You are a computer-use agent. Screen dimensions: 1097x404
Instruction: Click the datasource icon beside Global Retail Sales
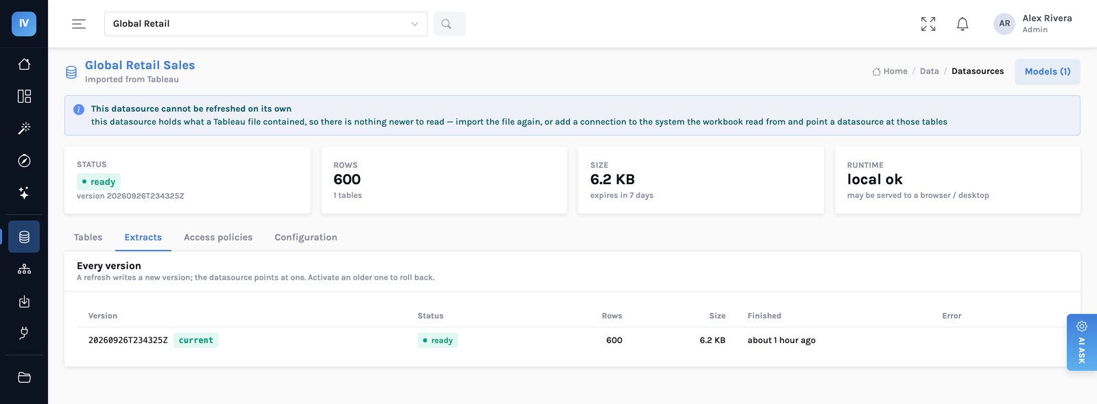[x=71, y=72]
